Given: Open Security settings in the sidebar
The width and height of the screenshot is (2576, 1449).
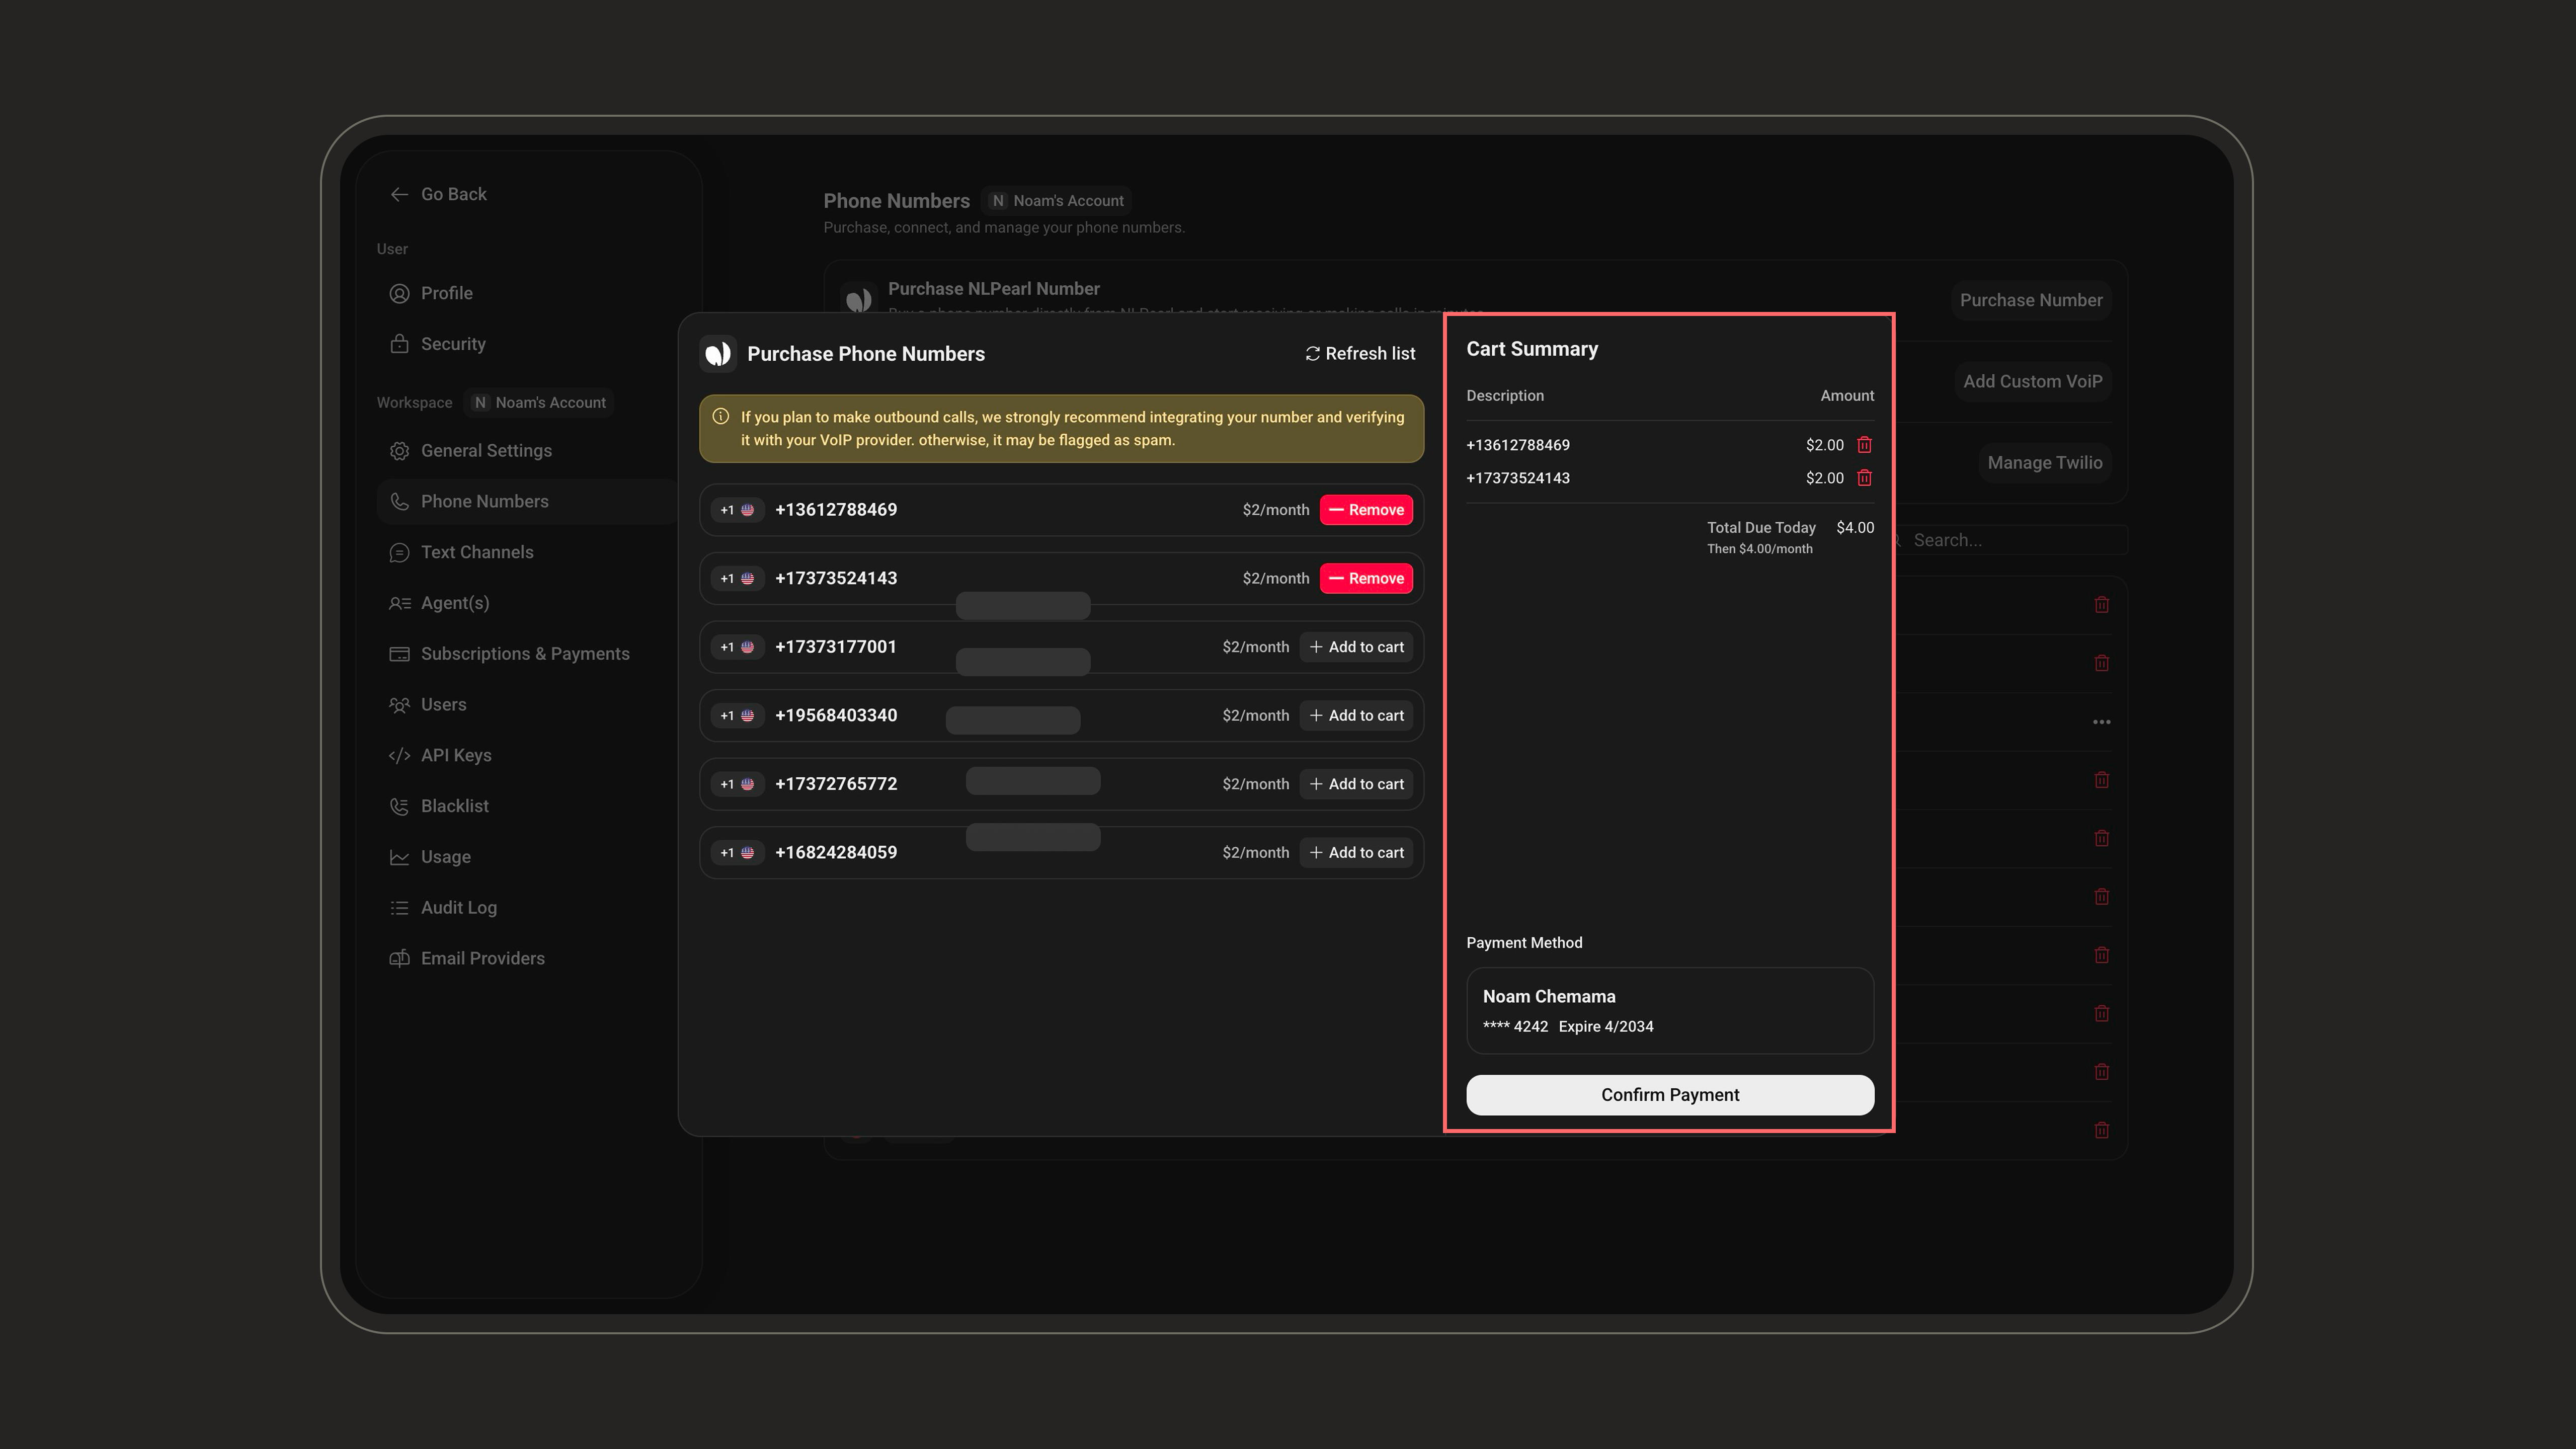Looking at the screenshot, I should (x=453, y=344).
